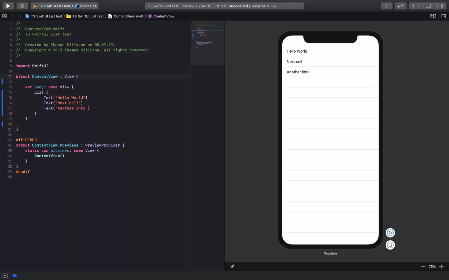
Task: Click the Preview label under the device
Action: [330, 254]
